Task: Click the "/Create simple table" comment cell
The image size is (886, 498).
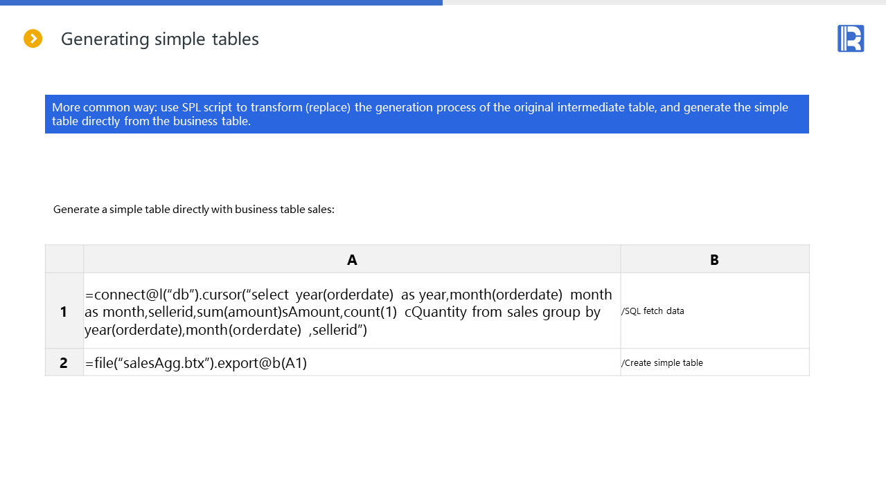Action: pyautogui.click(x=662, y=363)
